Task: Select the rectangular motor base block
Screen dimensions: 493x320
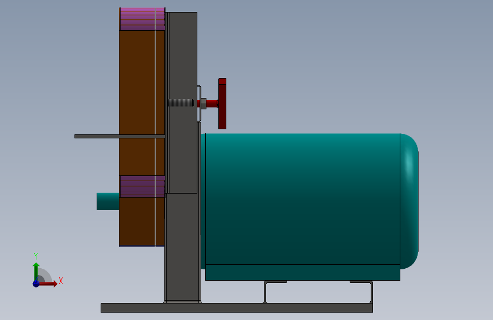Action: (303, 272)
